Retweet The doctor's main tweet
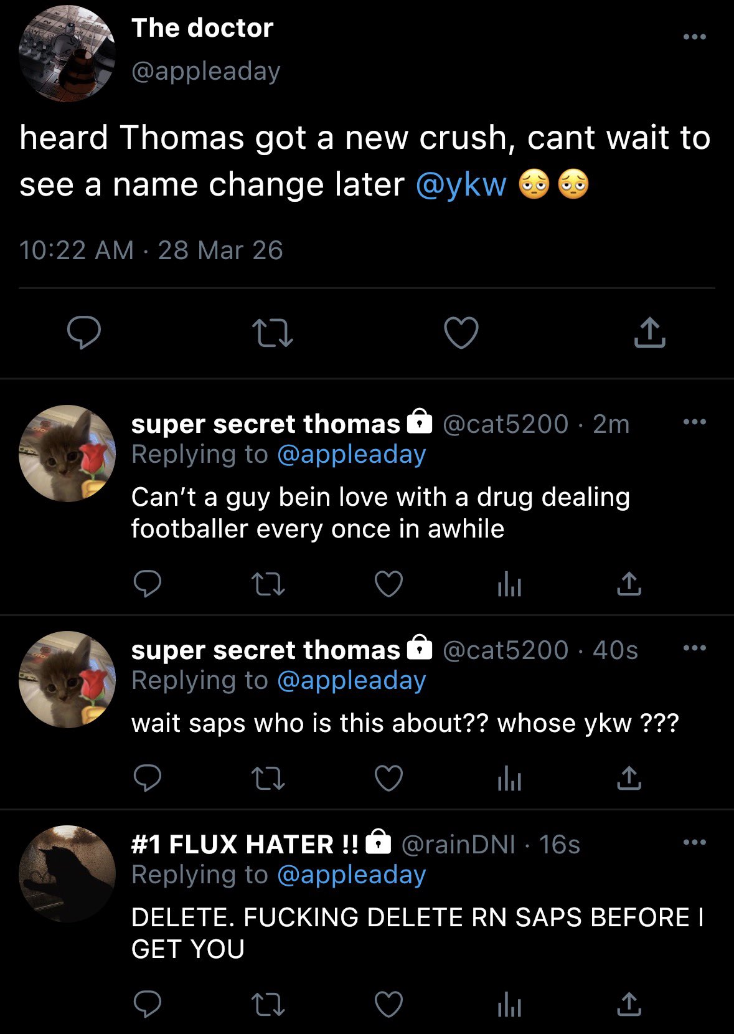This screenshot has height=1034, width=734. 273,332
